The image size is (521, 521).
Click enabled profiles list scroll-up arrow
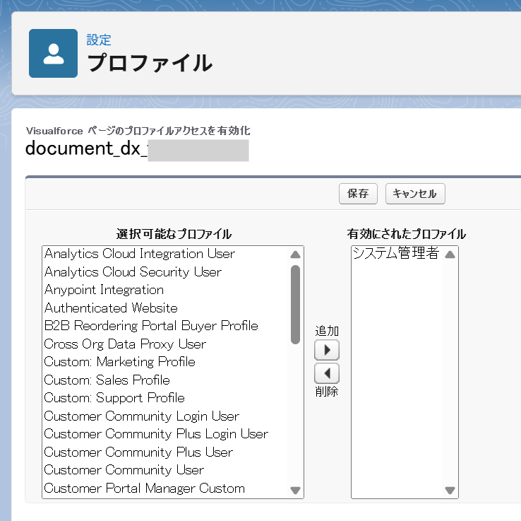pos(450,254)
